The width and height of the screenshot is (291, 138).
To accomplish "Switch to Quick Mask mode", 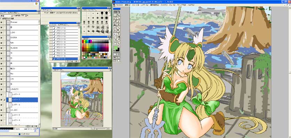I will point(119,55).
